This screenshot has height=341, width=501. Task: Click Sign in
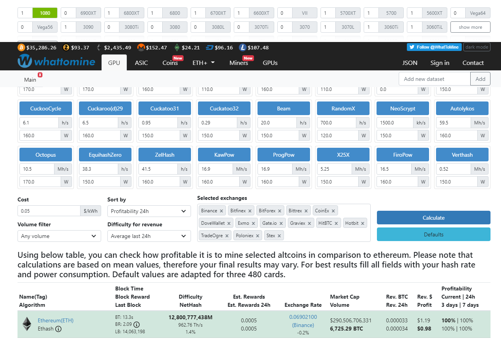point(440,63)
